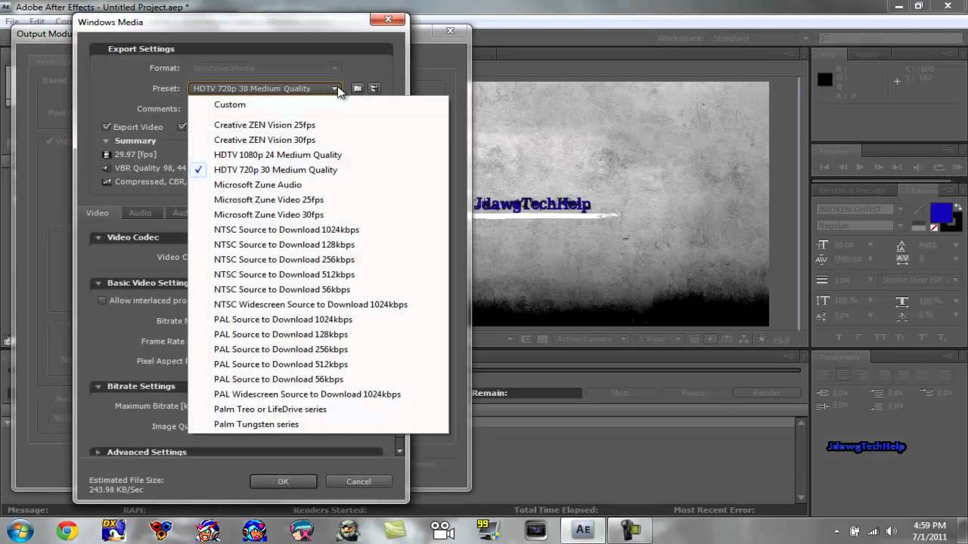The image size is (968, 544).
Task: Expand the Advanced Settings section
Action: 98,452
